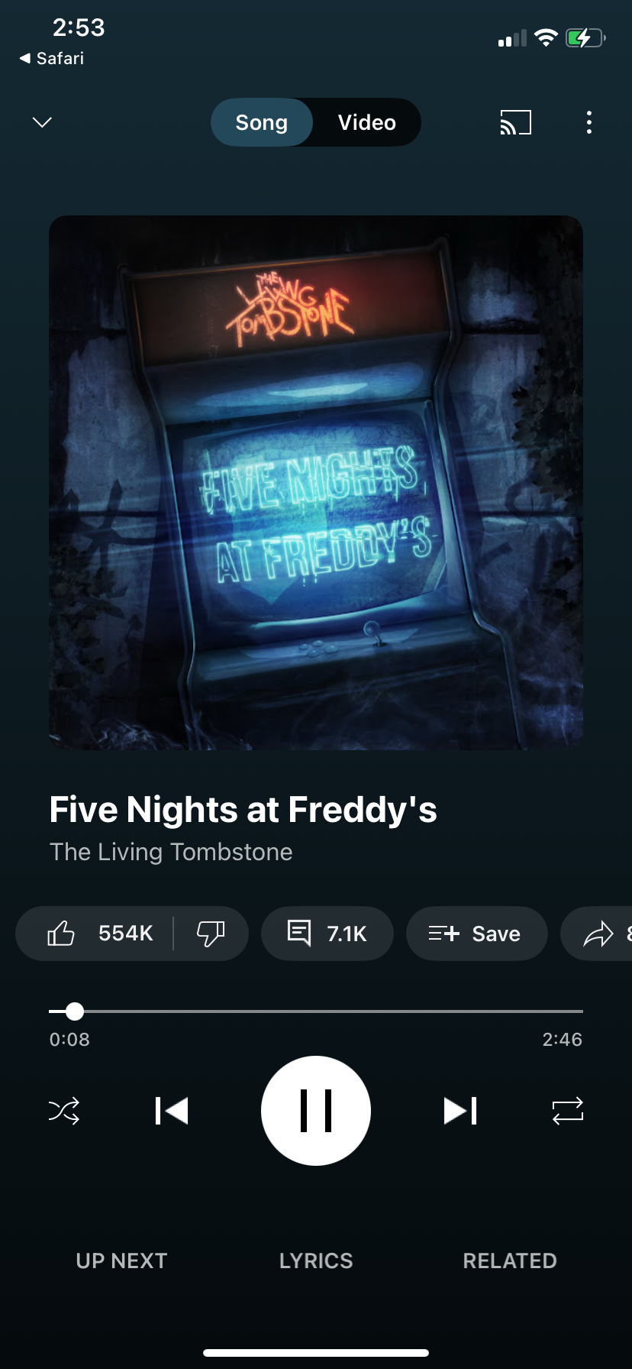Share the song via arrow icon
Screen dimensions: 632x1369
point(598,934)
